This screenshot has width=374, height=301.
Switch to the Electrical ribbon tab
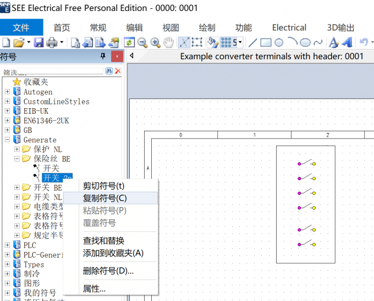coord(289,27)
